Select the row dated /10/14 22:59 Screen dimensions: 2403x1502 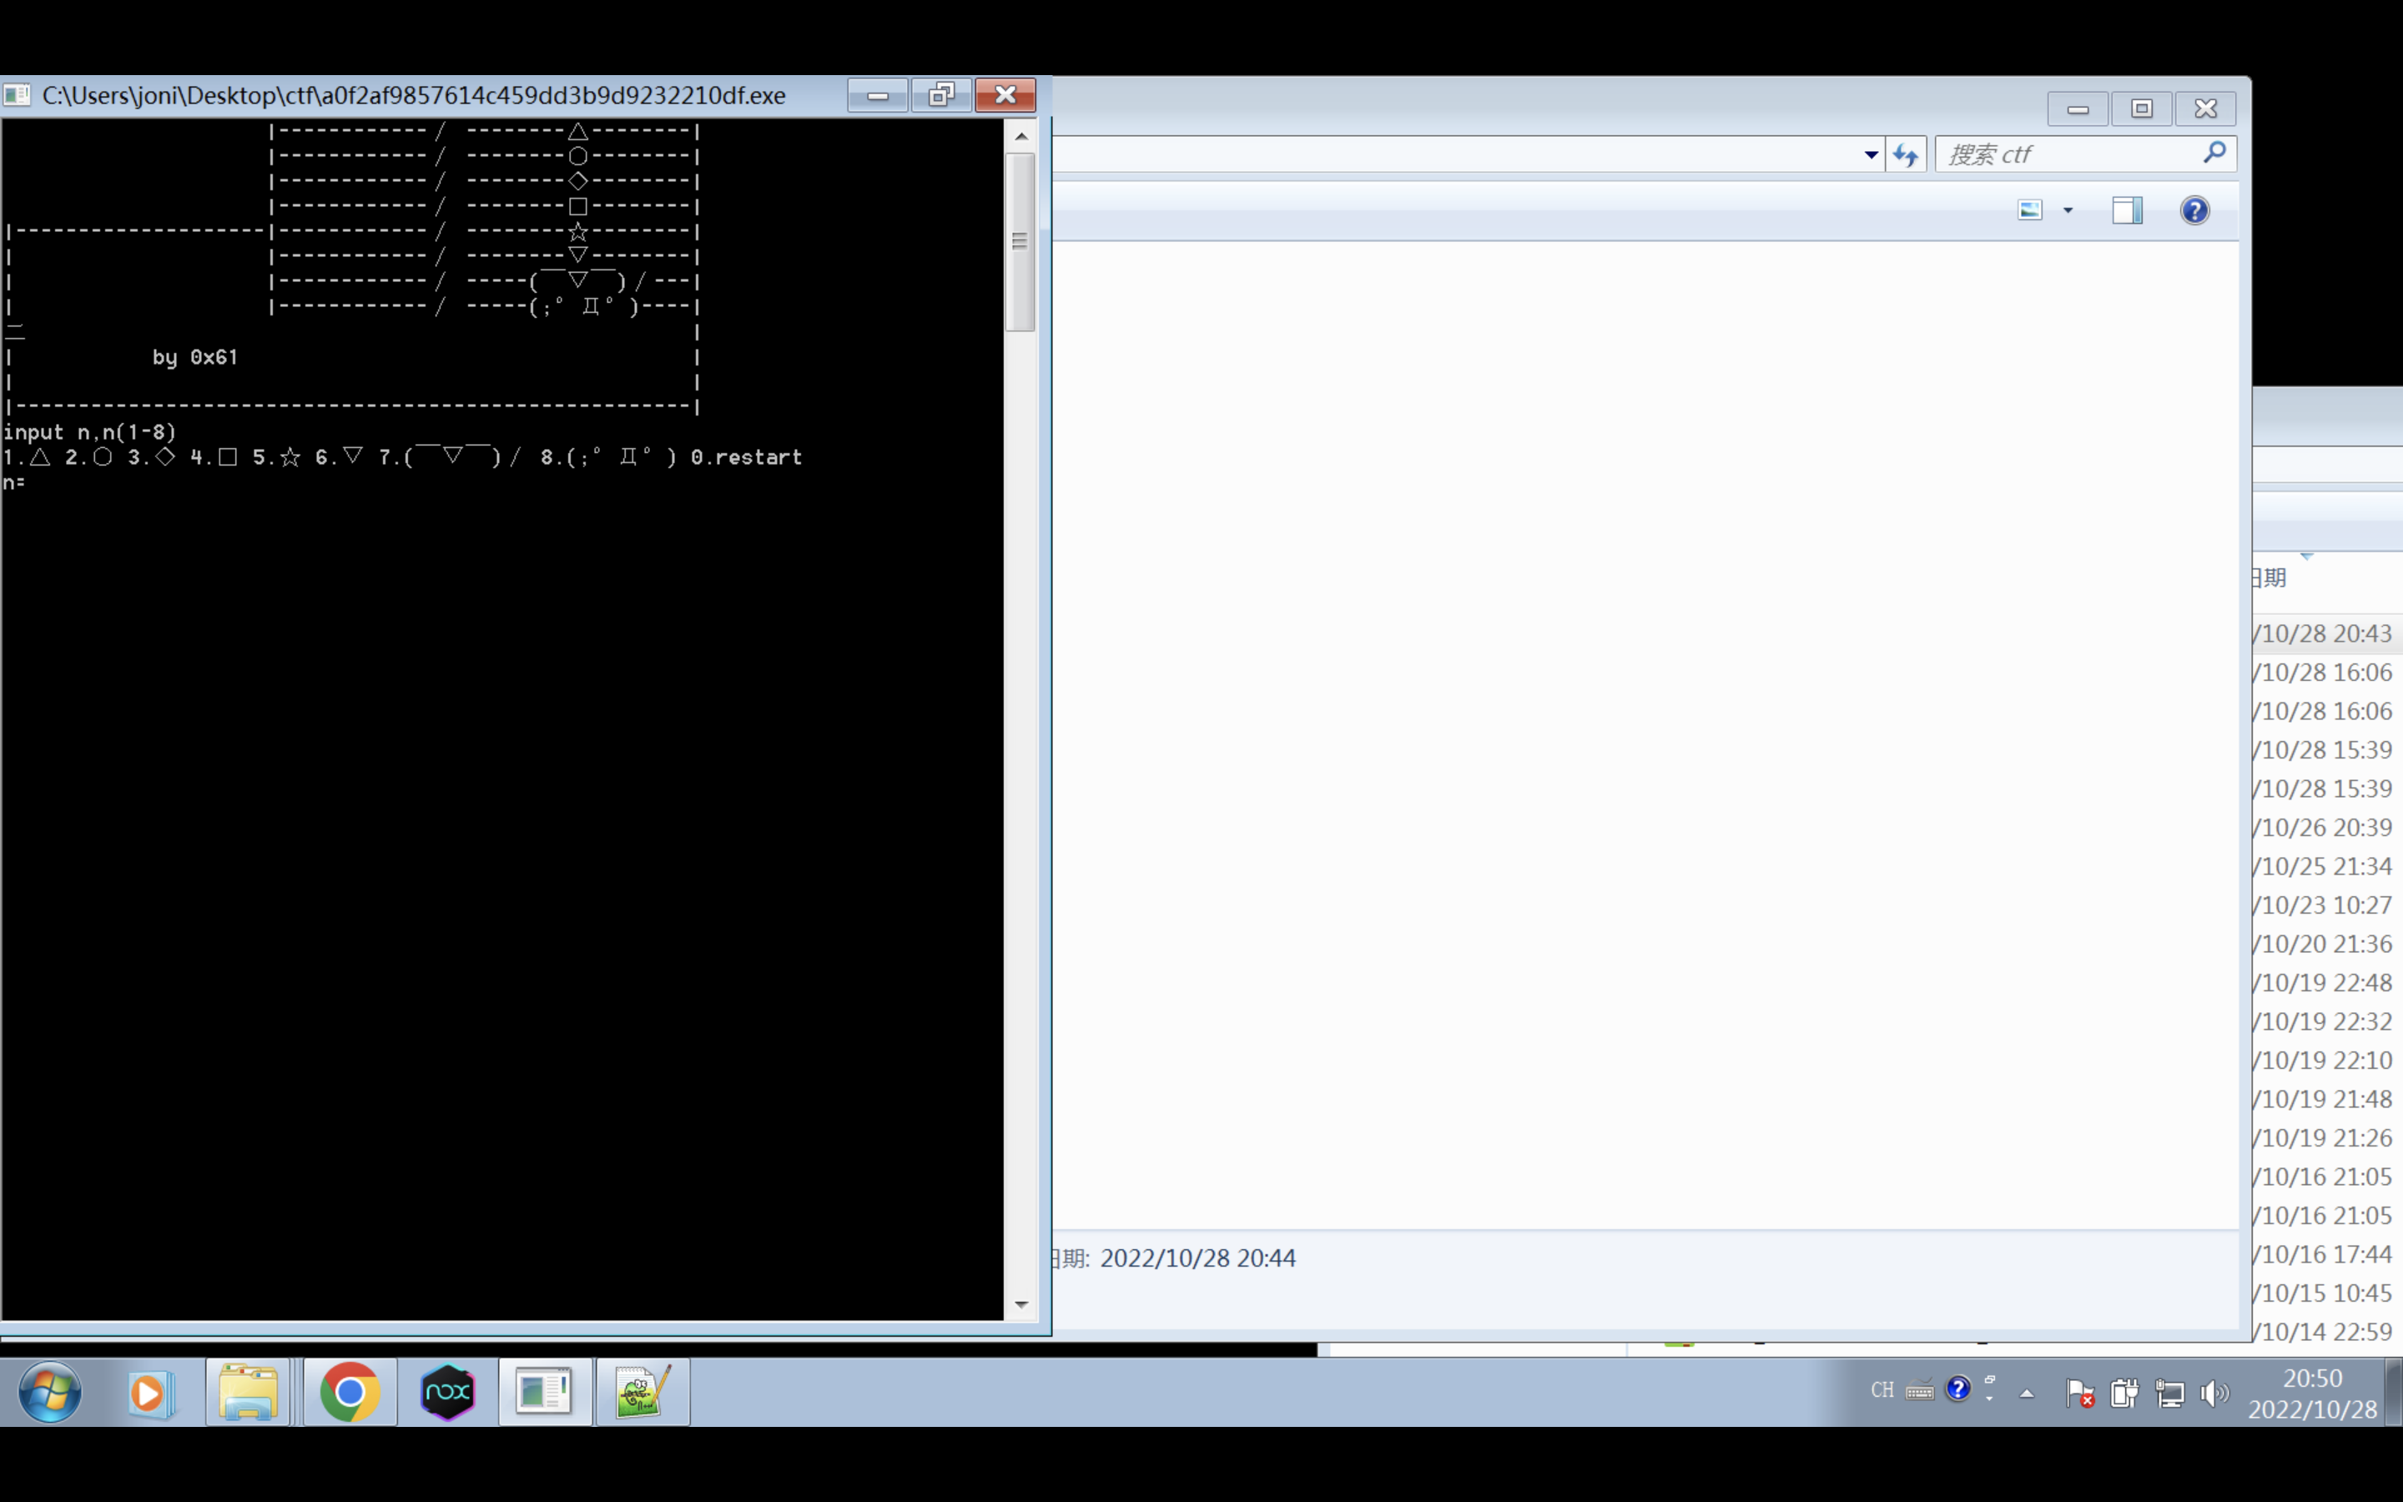pos(2328,1331)
